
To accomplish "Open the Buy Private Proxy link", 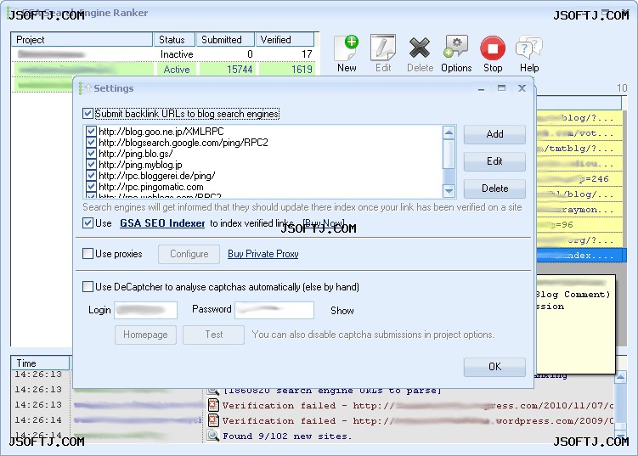I will [263, 254].
